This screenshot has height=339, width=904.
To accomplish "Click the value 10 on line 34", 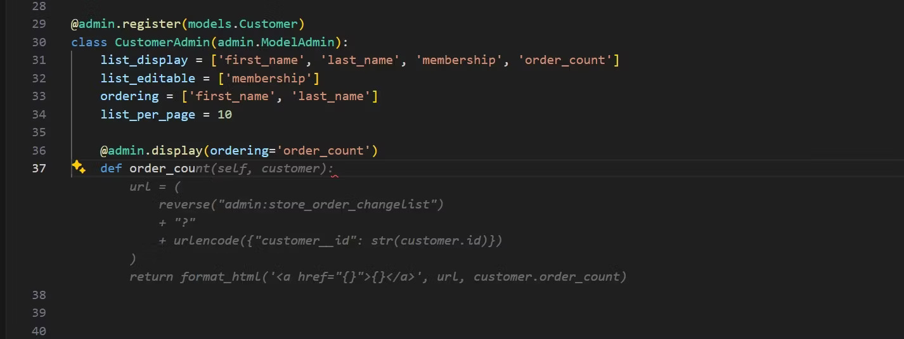I will point(224,115).
